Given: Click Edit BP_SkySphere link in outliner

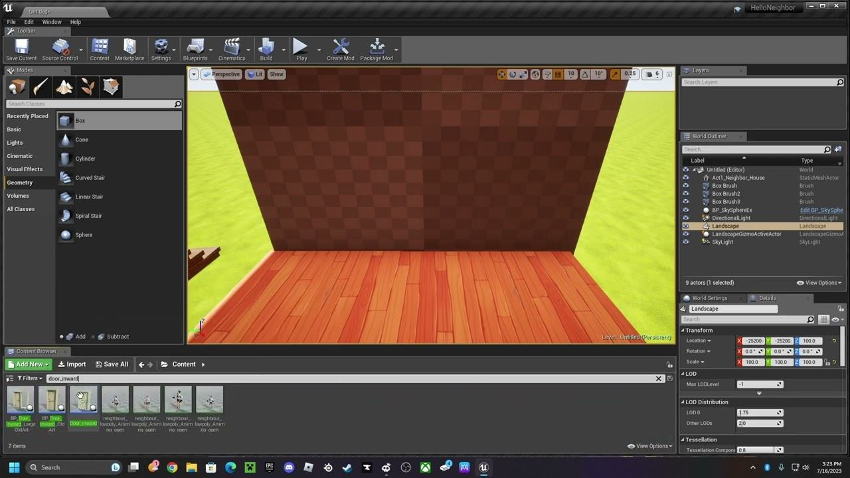Looking at the screenshot, I should (x=821, y=210).
